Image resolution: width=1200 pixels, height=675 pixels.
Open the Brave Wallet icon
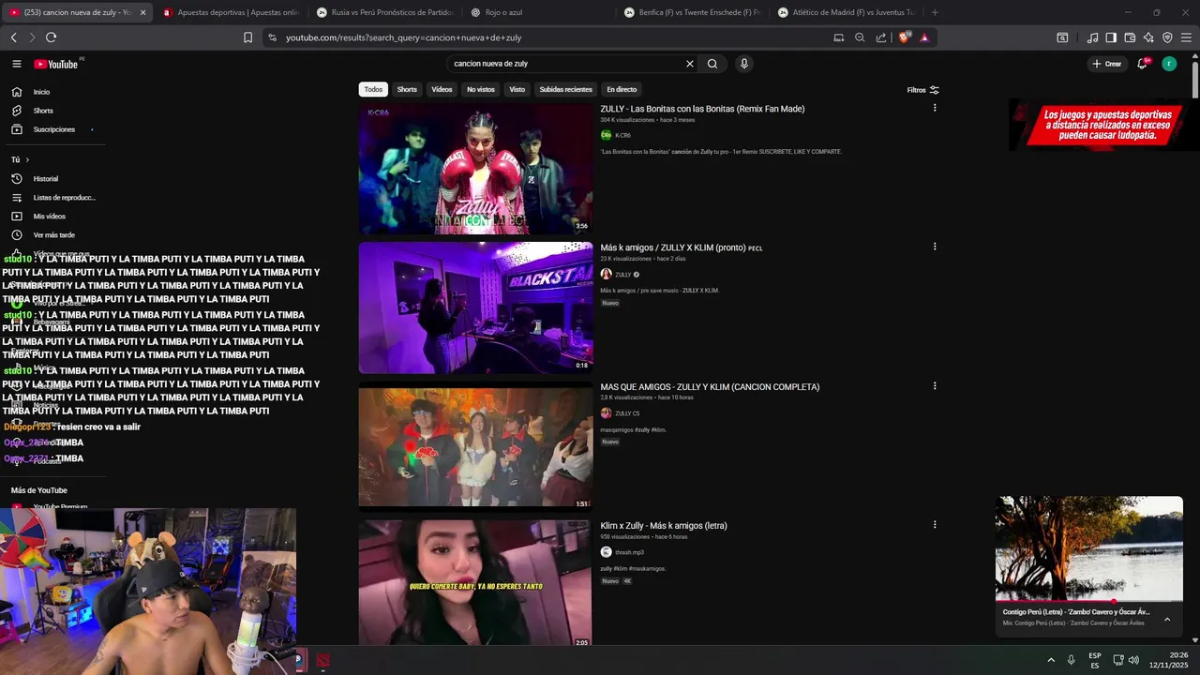1130,37
